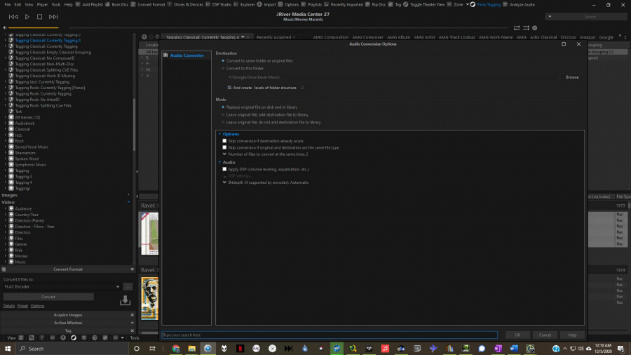This screenshot has height=355, width=631.
Task: Open the FLAC Encoder format dropdown
Action: point(62,287)
